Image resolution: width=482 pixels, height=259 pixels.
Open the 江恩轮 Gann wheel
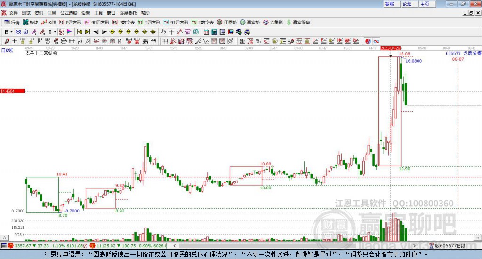tap(227, 23)
